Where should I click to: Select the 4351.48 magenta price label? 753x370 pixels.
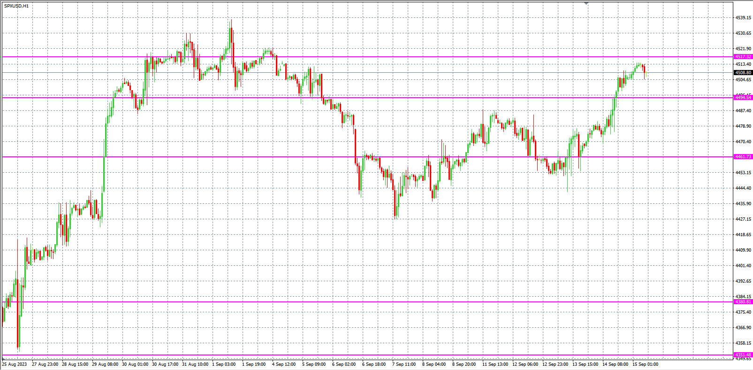coord(743,355)
